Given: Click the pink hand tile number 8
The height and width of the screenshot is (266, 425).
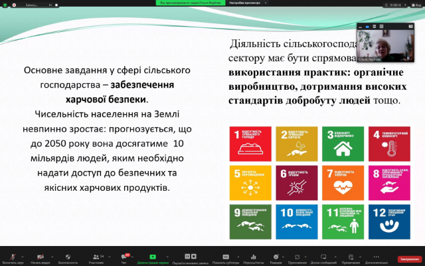Looking at the screenshot, I should (389, 183).
